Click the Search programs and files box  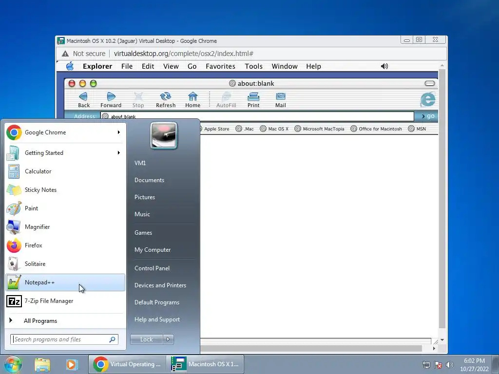tap(64, 339)
